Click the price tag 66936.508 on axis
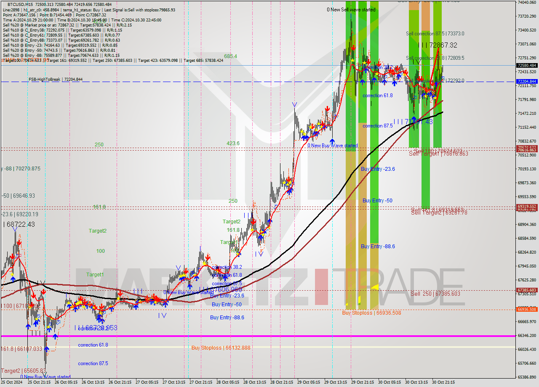Image resolution: width=539 pixels, height=387 pixels. tap(527, 310)
